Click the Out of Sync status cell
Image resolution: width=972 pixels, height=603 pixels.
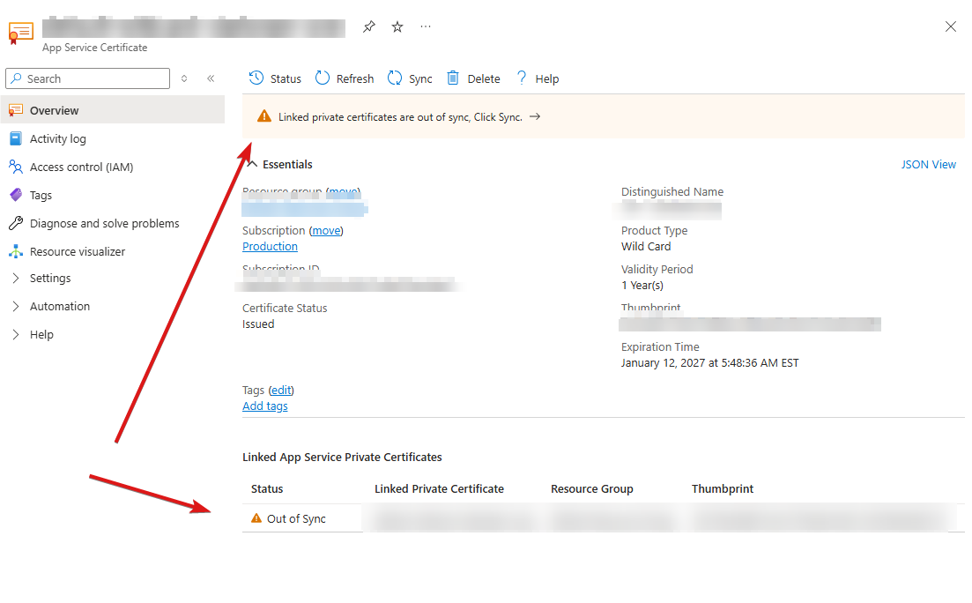pos(296,518)
